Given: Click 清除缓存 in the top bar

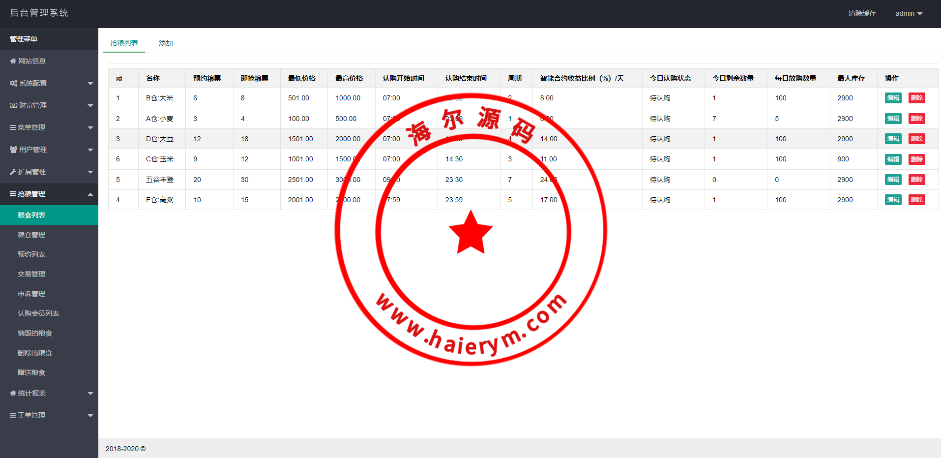Looking at the screenshot, I should click(x=862, y=13).
